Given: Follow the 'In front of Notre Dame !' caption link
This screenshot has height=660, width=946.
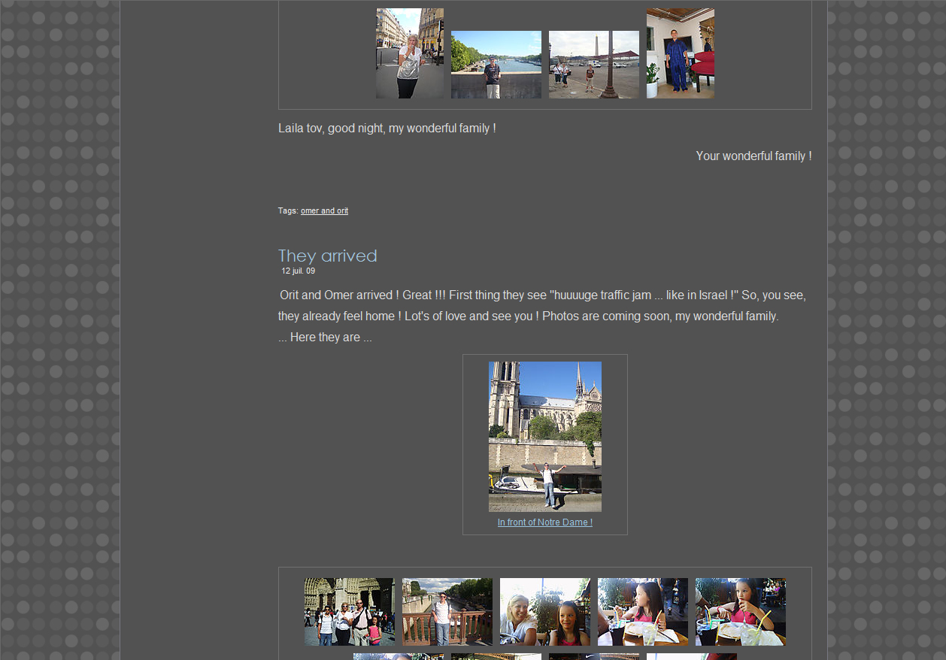Looking at the screenshot, I should pos(544,522).
